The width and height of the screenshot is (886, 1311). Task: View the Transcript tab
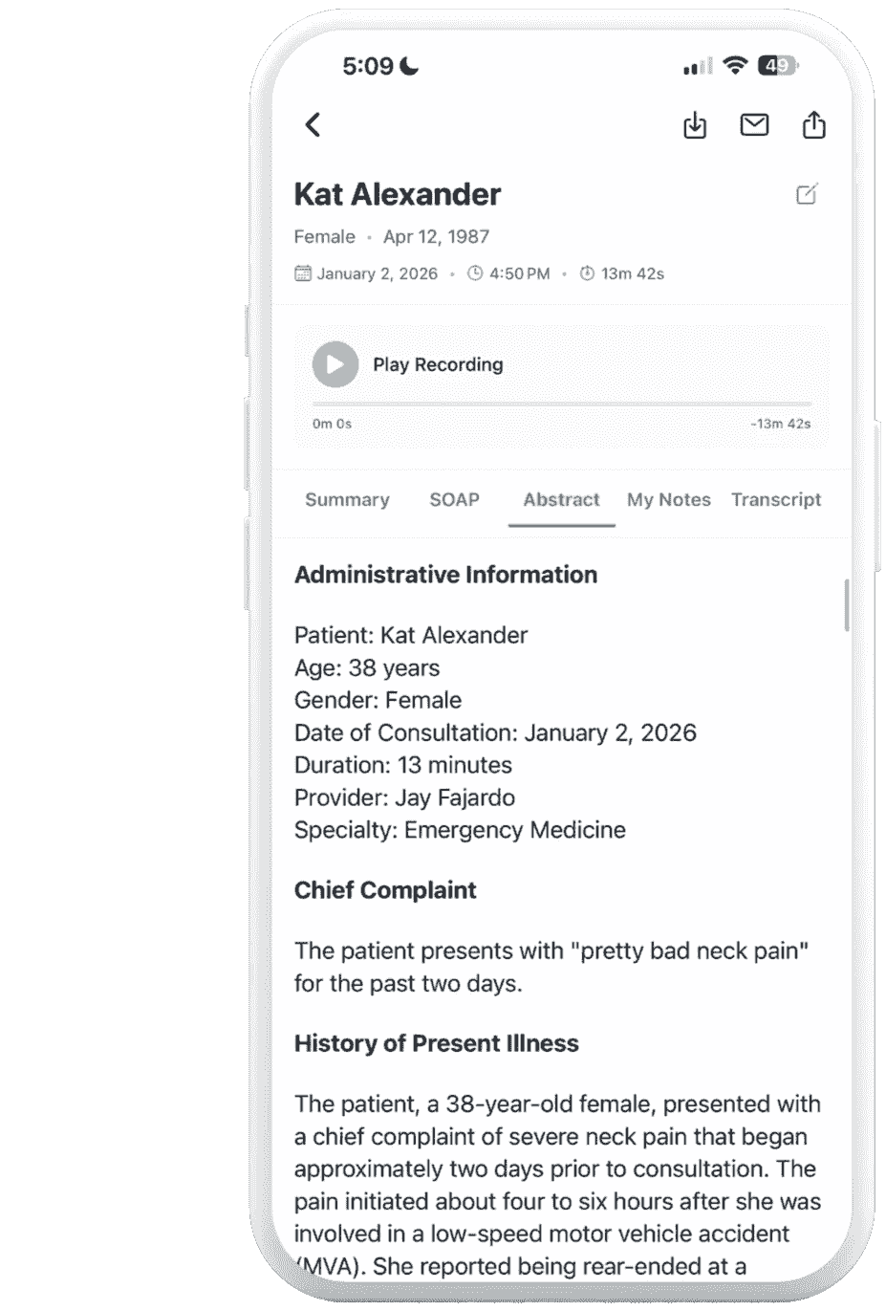click(775, 500)
